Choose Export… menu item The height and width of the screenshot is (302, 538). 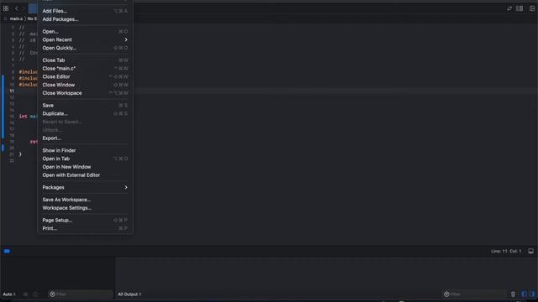point(85,138)
